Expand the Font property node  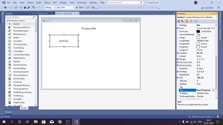178,28
